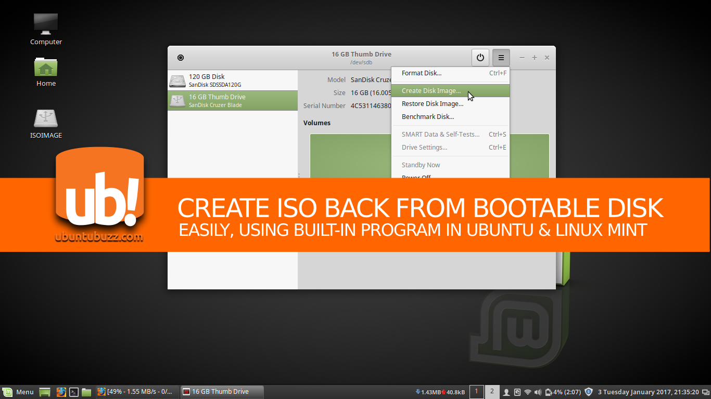Click the Volumes partition block
The height and width of the screenshot is (399, 711).
pos(350,156)
